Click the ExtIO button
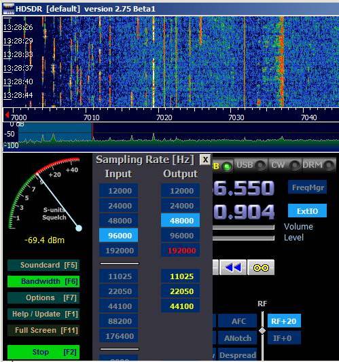This screenshot has height=362, width=339. pos(307,211)
